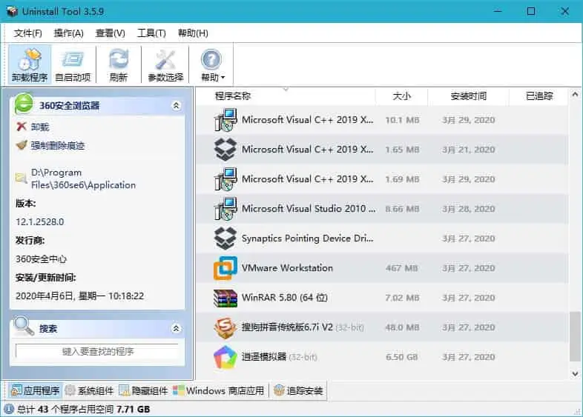Click the folder icon next to D:\Program path

[22, 179]
